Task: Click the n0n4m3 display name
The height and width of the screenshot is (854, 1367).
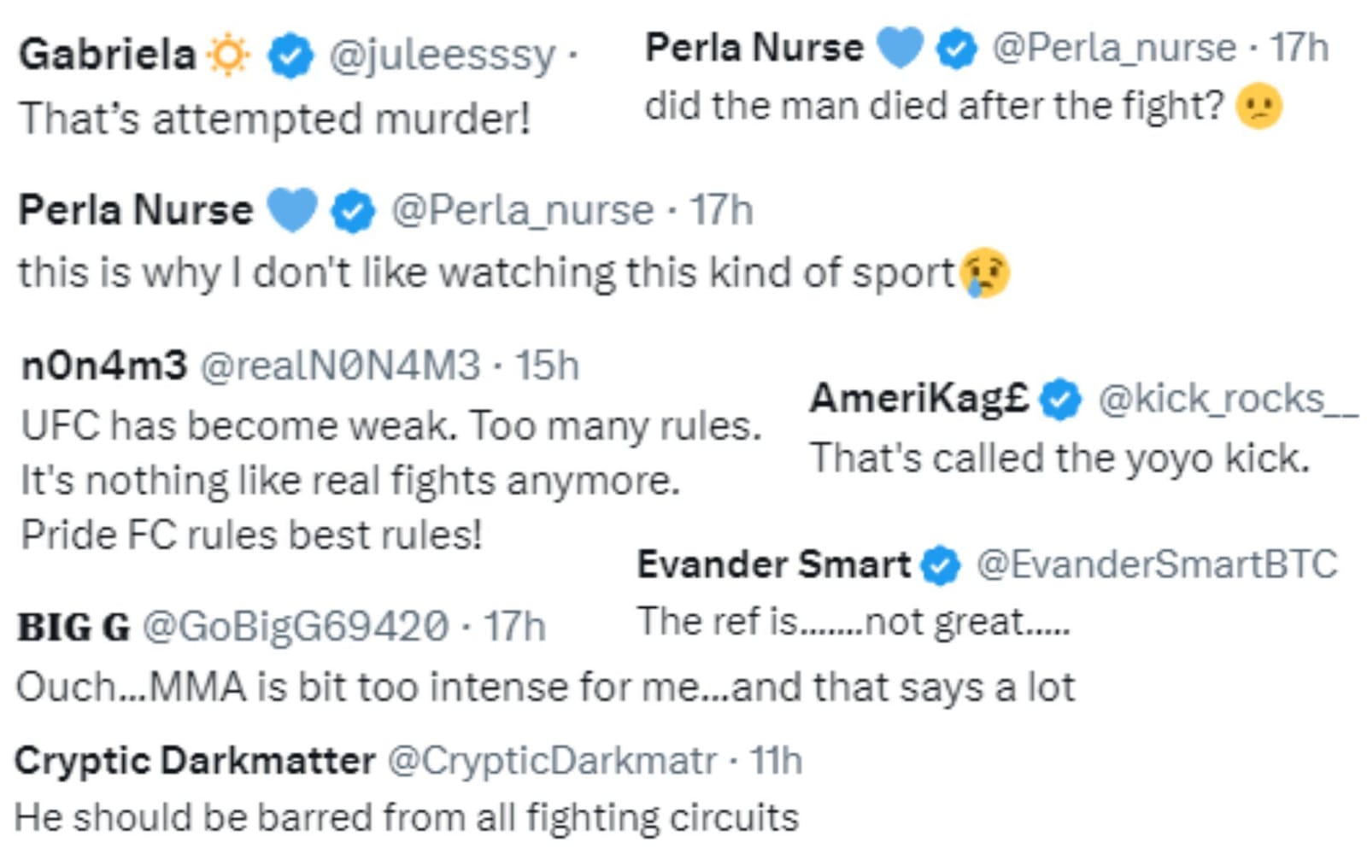Action: [x=103, y=366]
